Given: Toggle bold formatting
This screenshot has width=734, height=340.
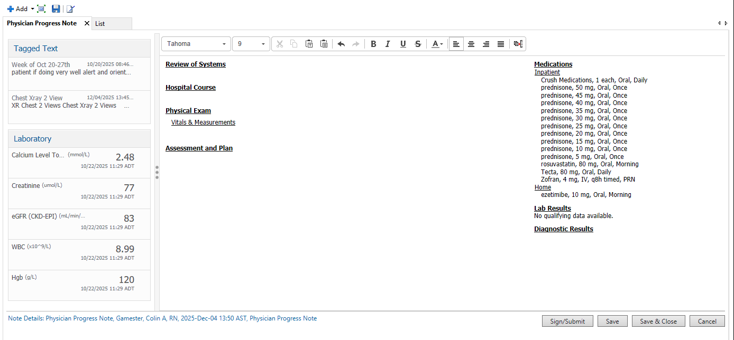Looking at the screenshot, I should (x=373, y=44).
